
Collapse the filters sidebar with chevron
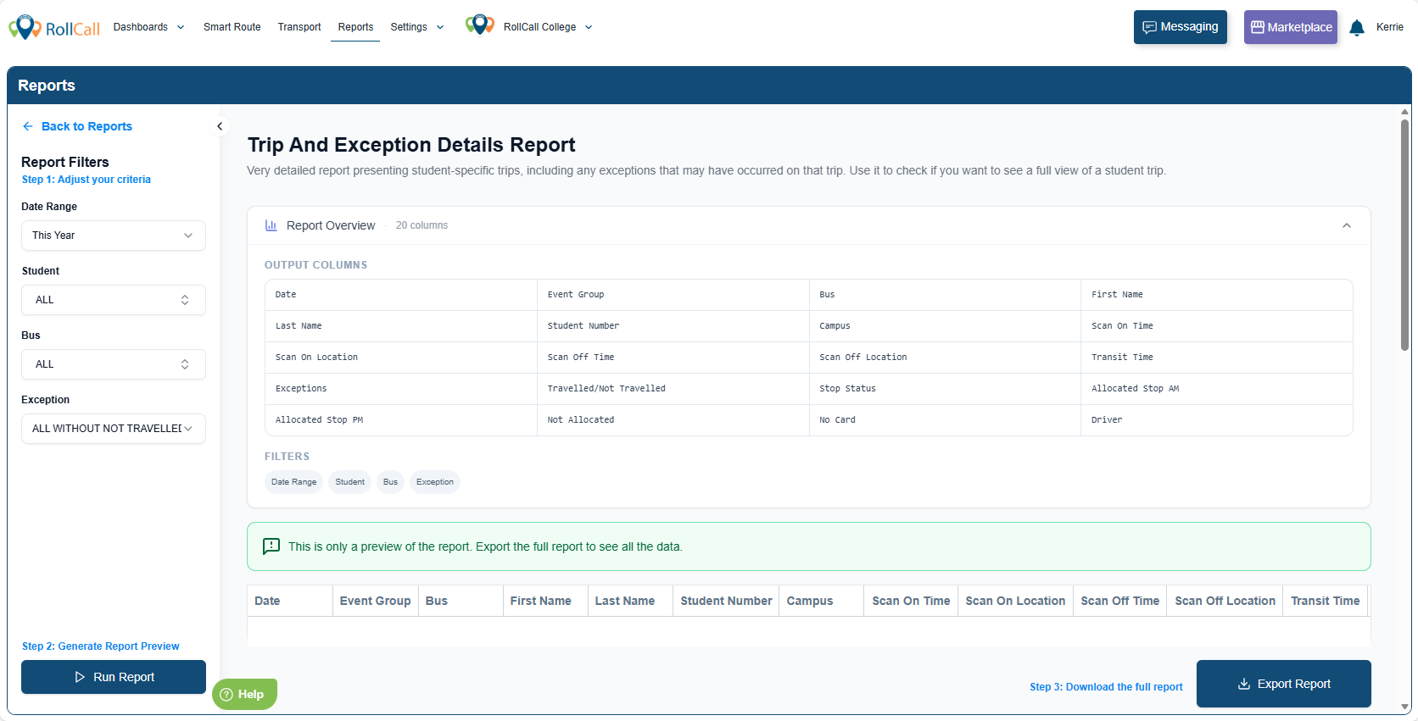(220, 126)
